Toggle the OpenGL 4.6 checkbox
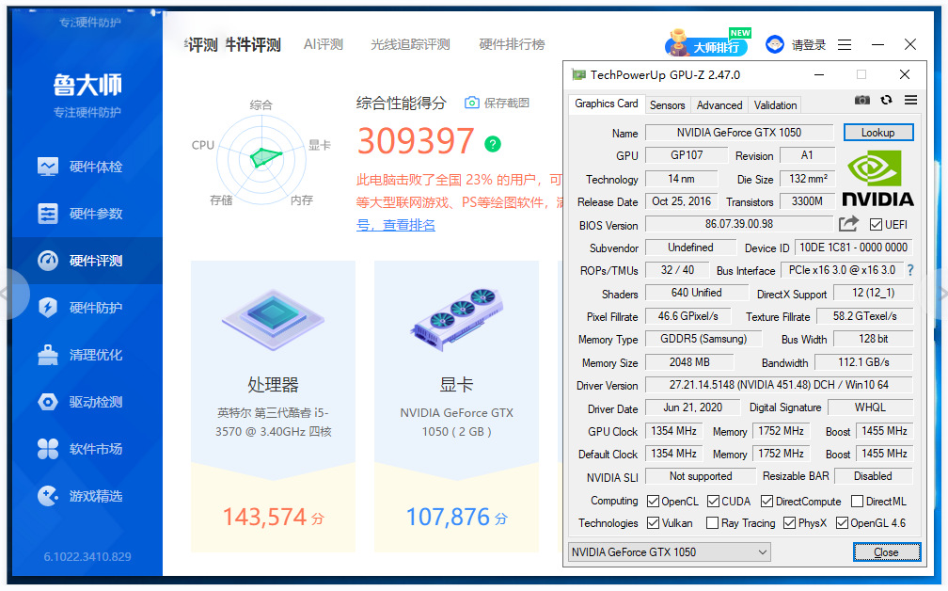 point(843,522)
